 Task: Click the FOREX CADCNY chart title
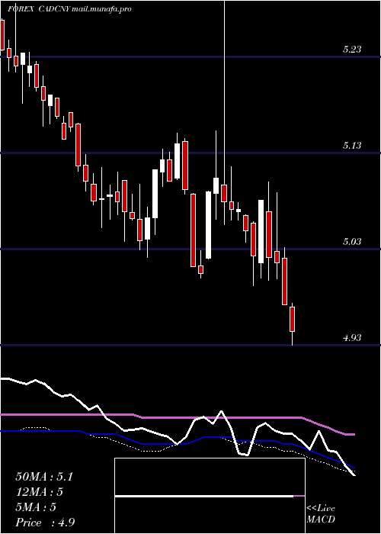[x=69, y=9]
